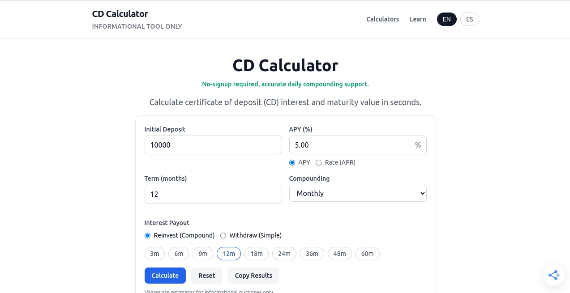The width and height of the screenshot is (570, 293).
Task: Pick the 60m term preset
Action: click(x=368, y=254)
